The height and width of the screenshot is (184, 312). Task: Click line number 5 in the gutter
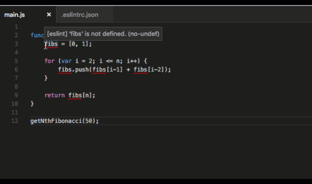pos(16,61)
